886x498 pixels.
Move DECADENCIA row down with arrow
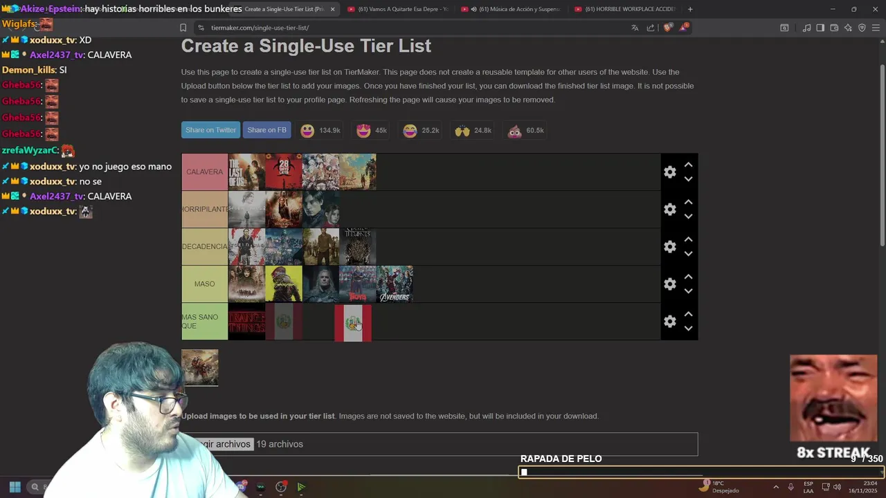point(688,254)
